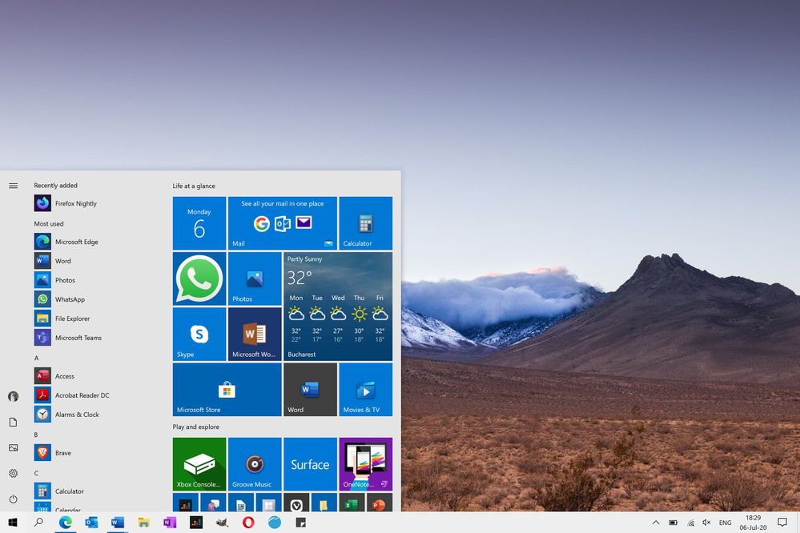Click the Windows Start button

pyautogui.click(x=14, y=523)
